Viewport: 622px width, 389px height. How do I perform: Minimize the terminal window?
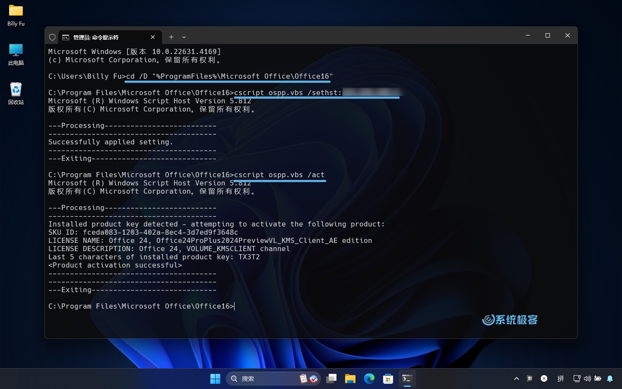(528, 35)
